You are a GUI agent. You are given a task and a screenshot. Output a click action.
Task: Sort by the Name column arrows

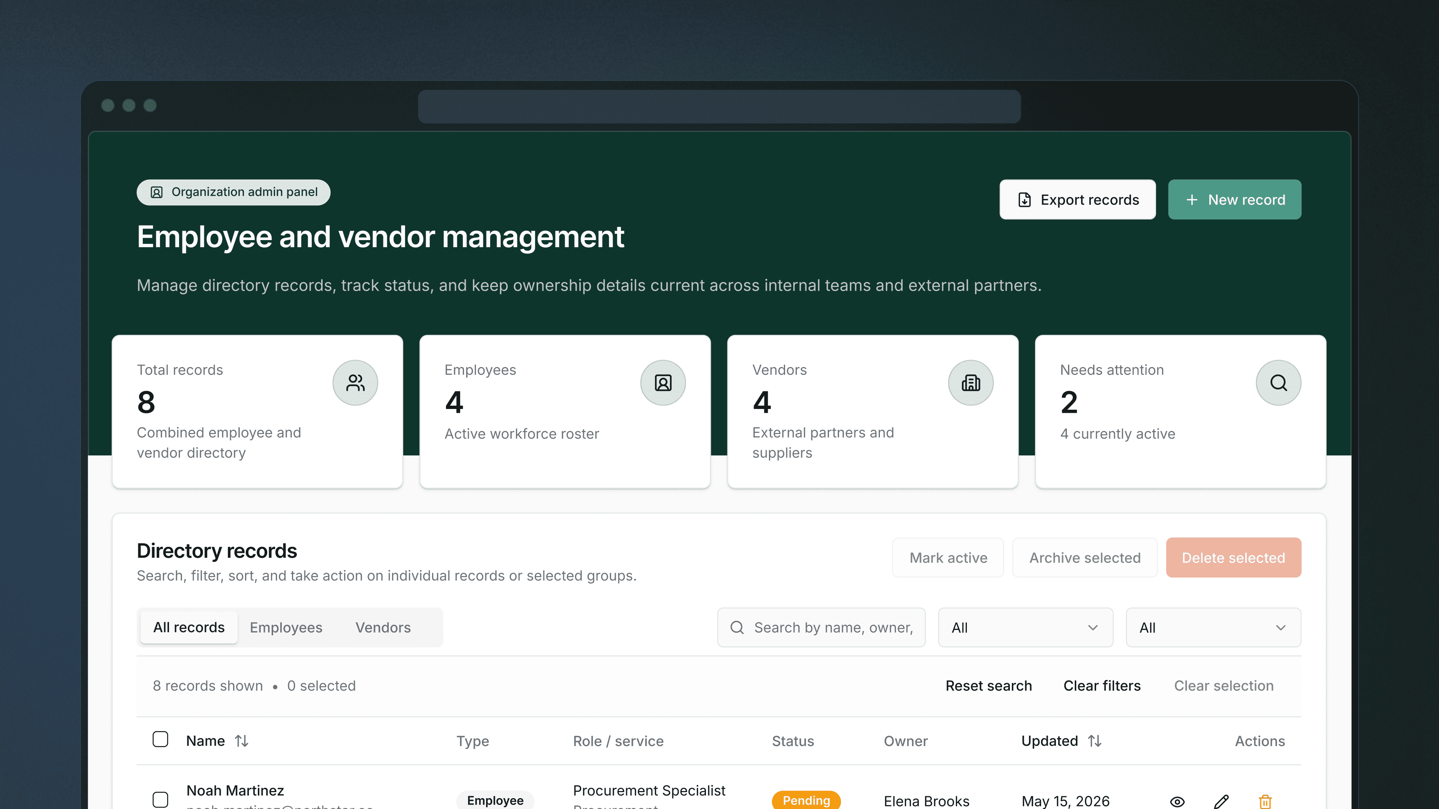(241, 741)
